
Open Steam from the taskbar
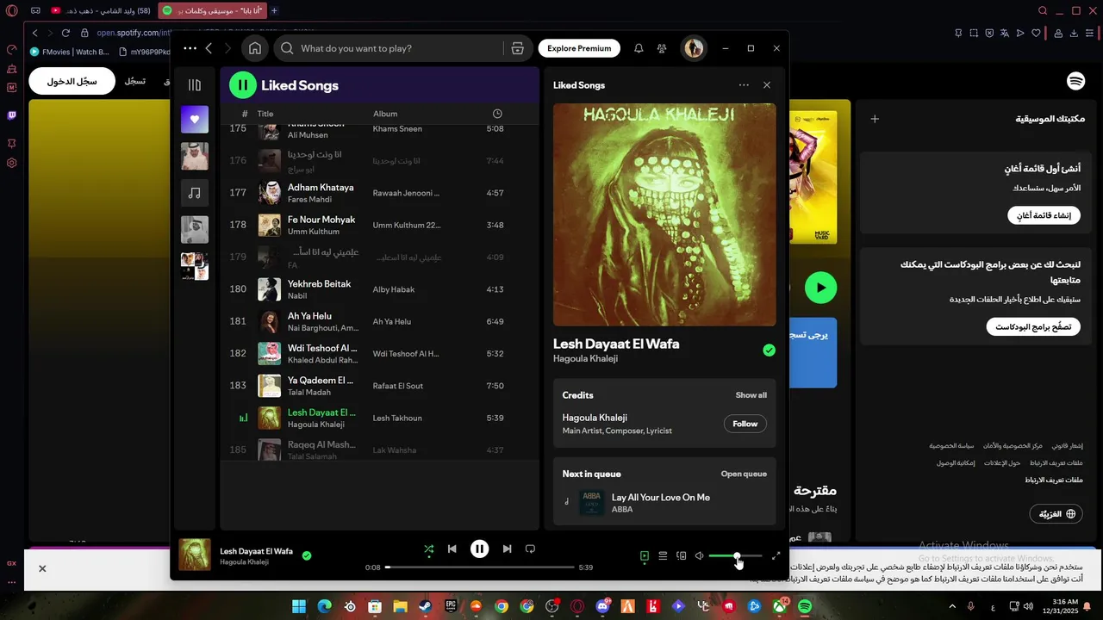click(x=426, y=606)
